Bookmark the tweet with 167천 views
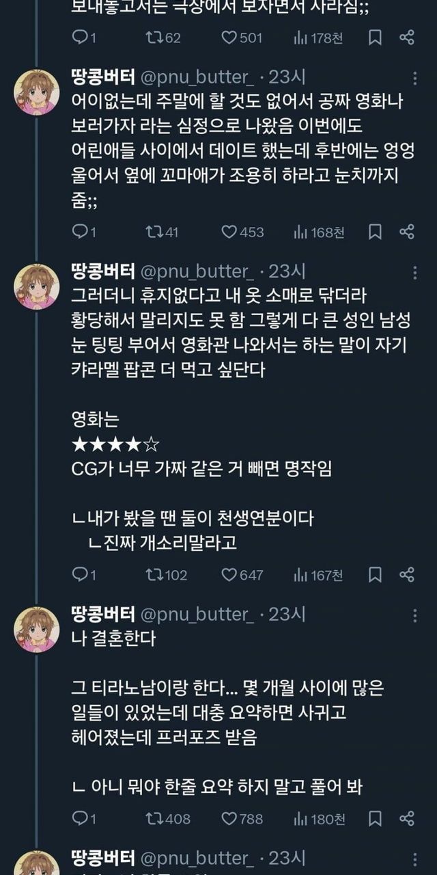 coord(375,575)
